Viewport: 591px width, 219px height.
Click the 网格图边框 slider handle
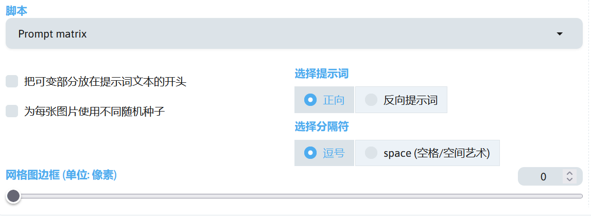[13, 196]
